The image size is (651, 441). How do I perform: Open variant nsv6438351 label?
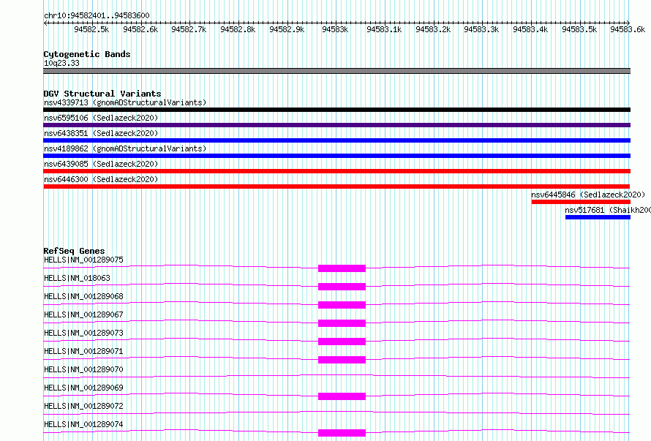101,133
